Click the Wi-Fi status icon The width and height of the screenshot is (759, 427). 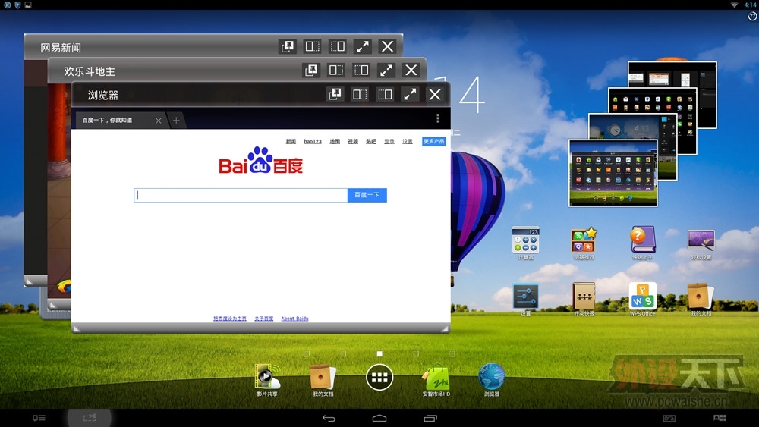click(734, 5)
